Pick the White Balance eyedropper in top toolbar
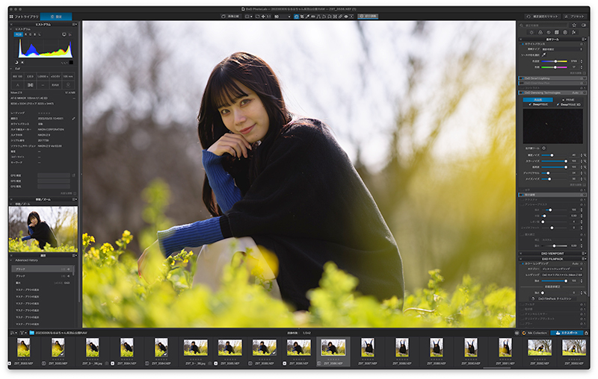This screenshot has width=598, height=379. pos(307,16)
